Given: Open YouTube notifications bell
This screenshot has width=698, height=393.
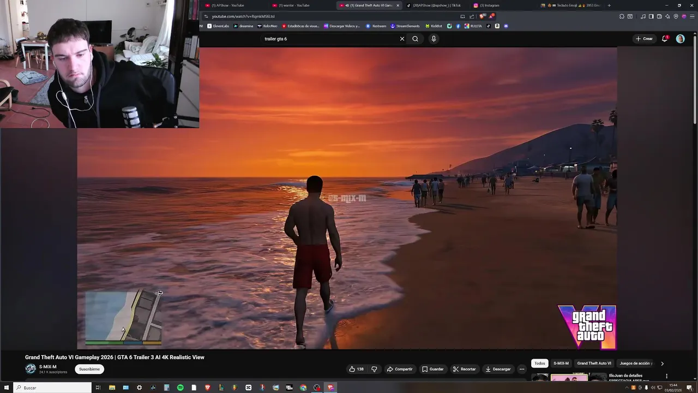Looking at the screenshot, I should [x=665, y=39].
